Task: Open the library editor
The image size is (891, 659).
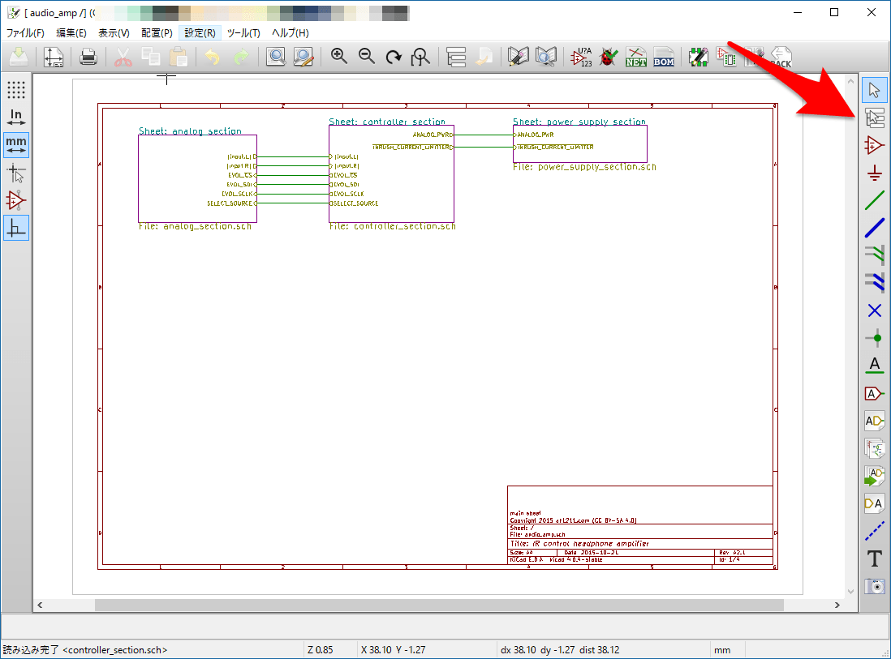Action: (x=518, y=57)
